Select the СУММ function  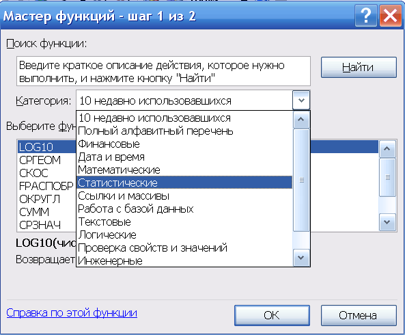pos(47,212)
